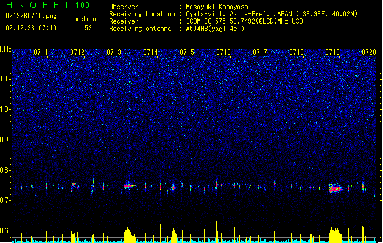
Task: Click the receiver value ICOM IC-575 53.7492 MHz USB
Action: [x=245, y=21]
